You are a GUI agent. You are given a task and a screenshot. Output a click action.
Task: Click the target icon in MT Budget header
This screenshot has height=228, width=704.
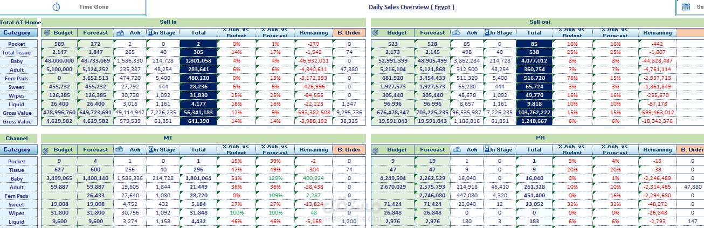(x=47, y=150)
